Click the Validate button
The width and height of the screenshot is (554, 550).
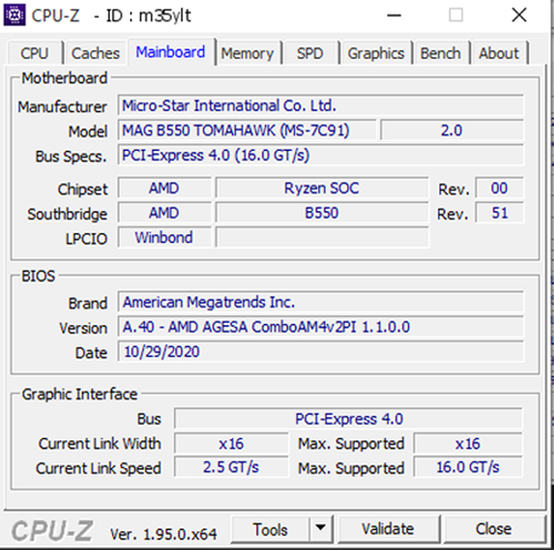click(388, 529)
